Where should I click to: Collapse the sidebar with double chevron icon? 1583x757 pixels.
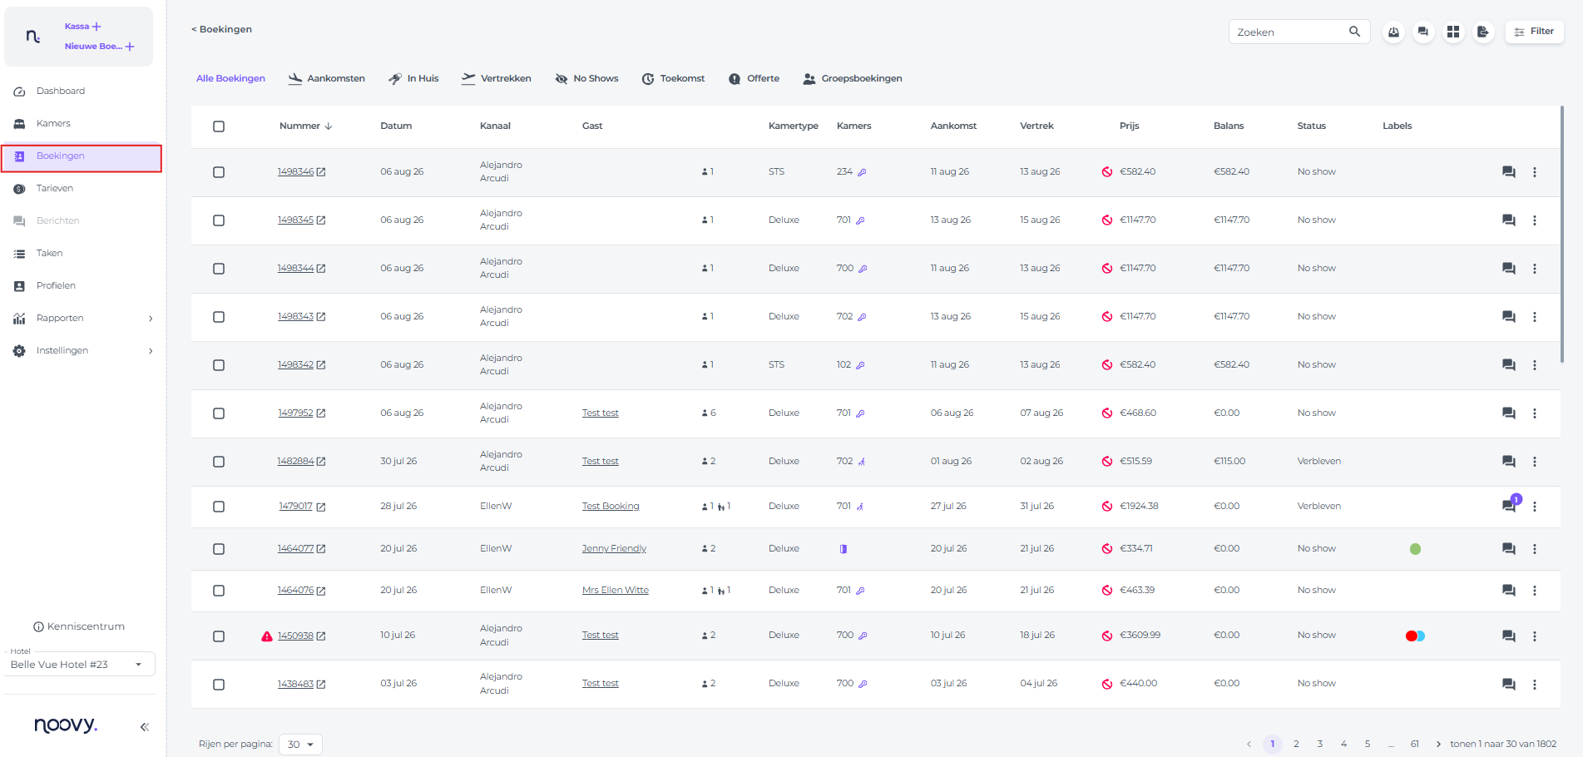click(x=145, y=727)
